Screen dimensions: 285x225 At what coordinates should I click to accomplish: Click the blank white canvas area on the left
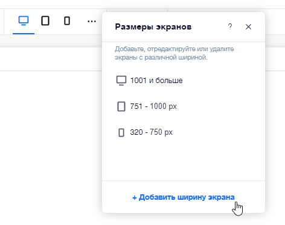point(50,146)
